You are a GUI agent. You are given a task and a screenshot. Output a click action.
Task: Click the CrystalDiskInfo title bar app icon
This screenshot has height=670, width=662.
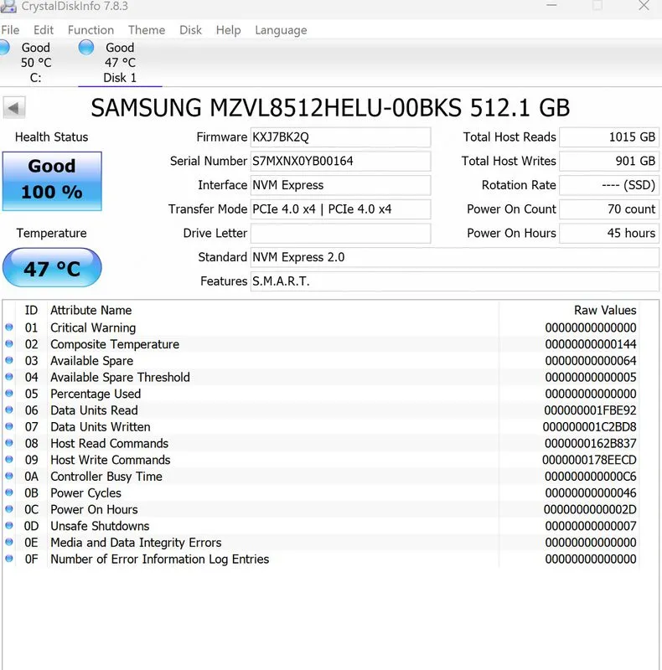(8, 6)
